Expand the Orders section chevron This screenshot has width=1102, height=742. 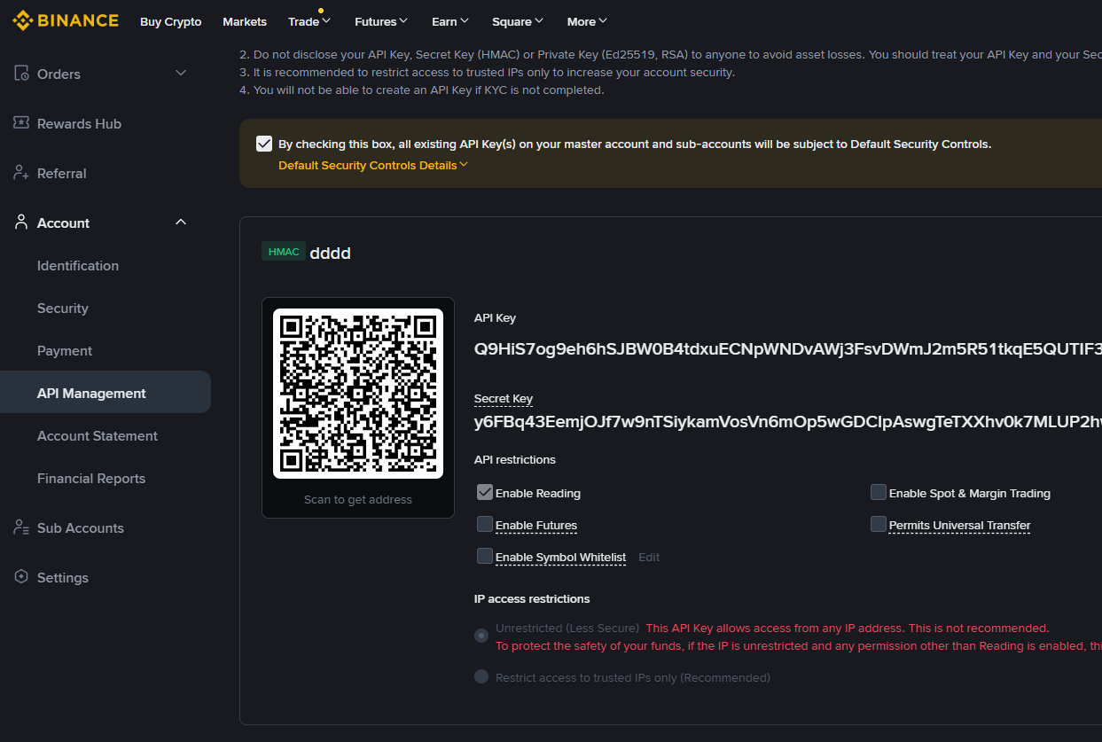click(181, 74)
